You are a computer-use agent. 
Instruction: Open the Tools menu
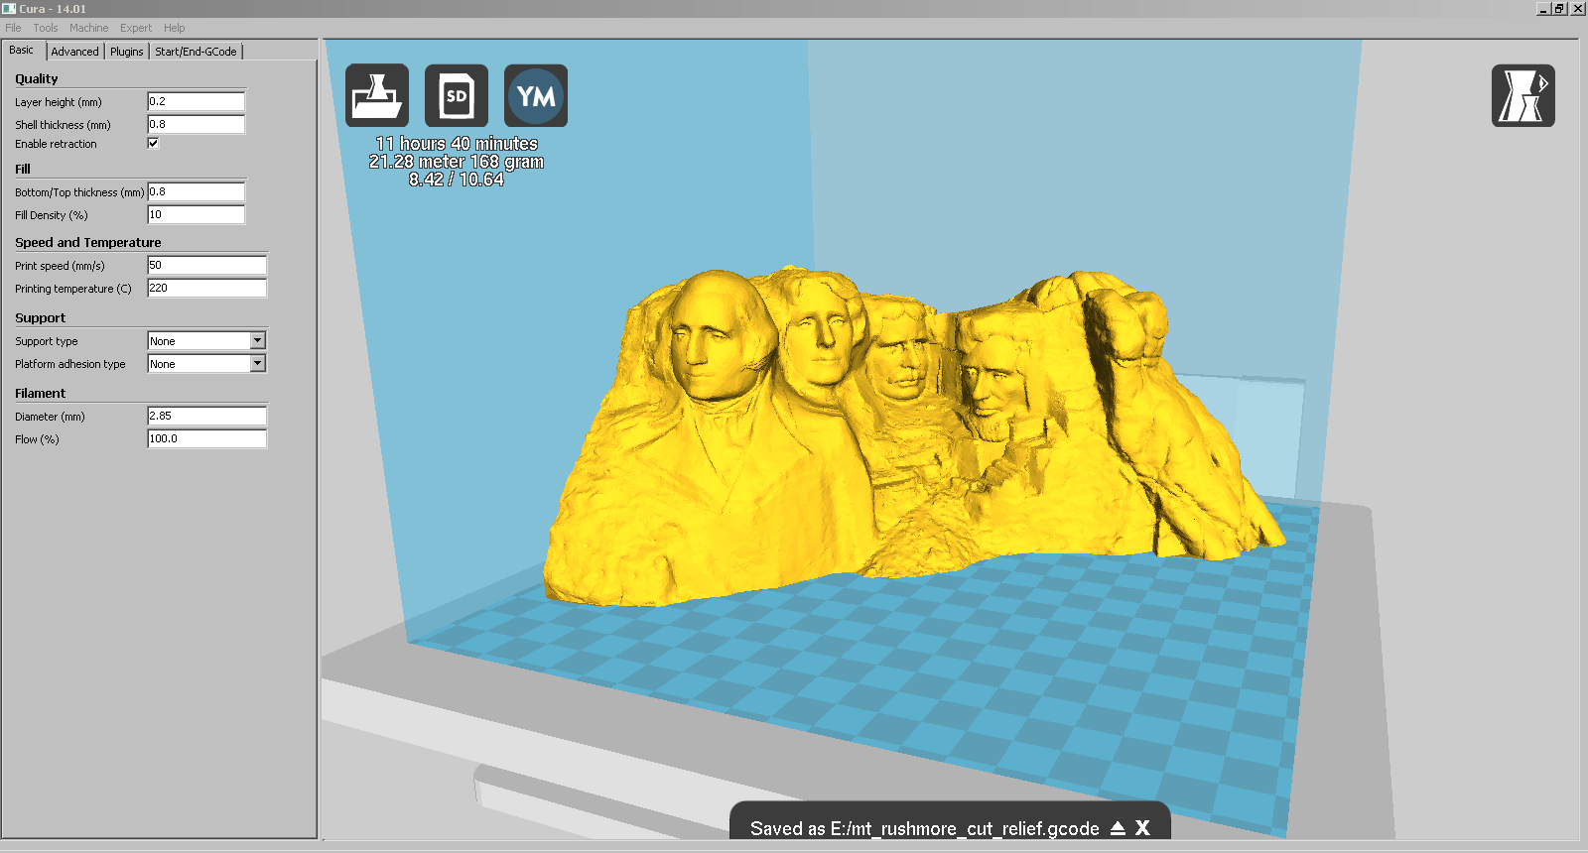[46, 28]
